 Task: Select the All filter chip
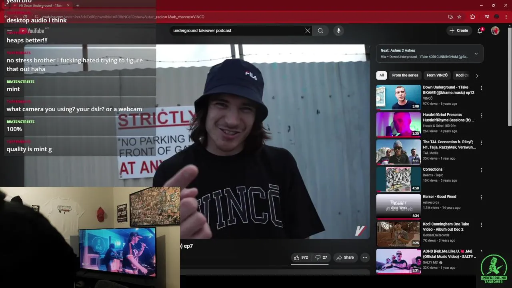382,75
